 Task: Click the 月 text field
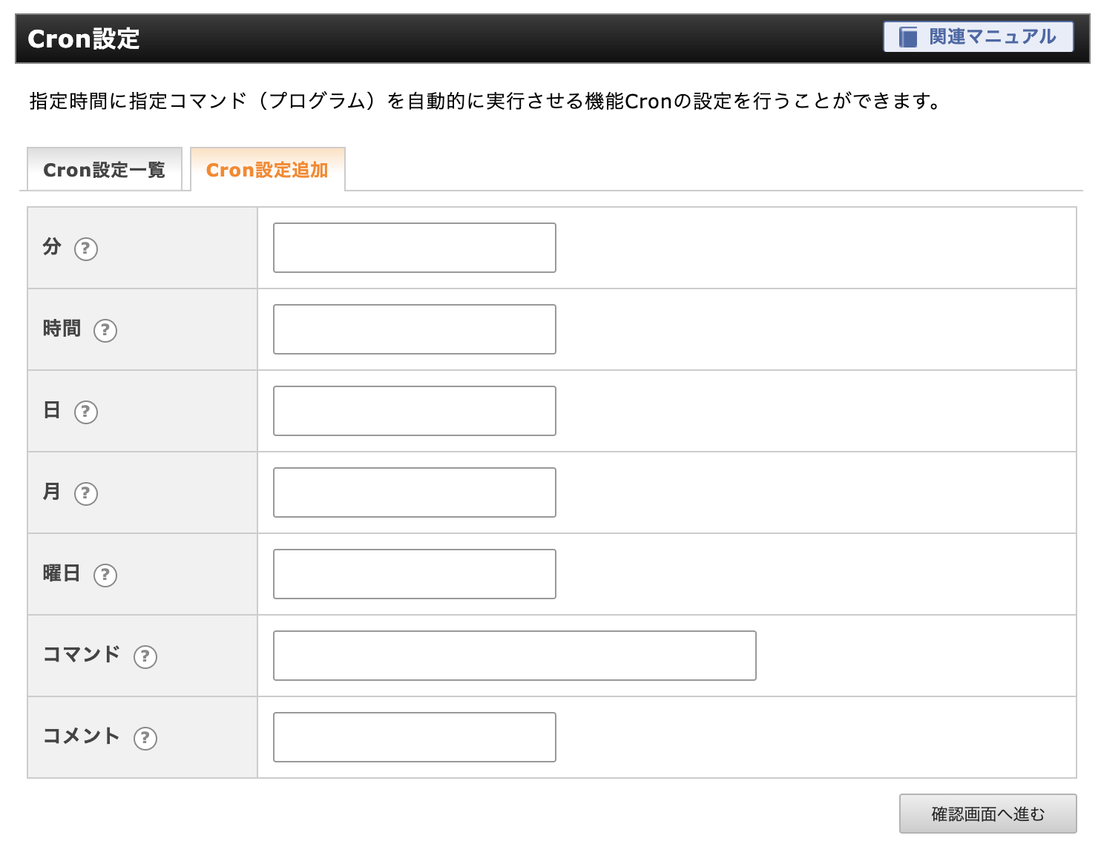tap(414, 492)
